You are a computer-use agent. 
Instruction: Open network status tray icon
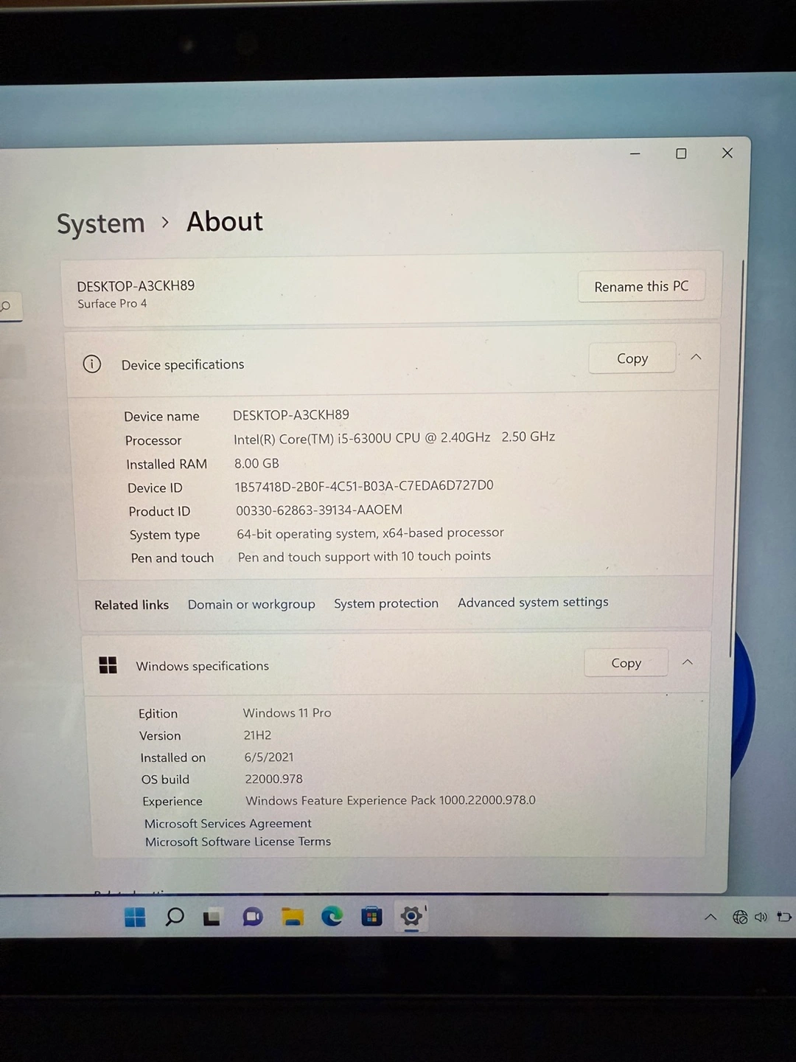[x=740, y=917]
